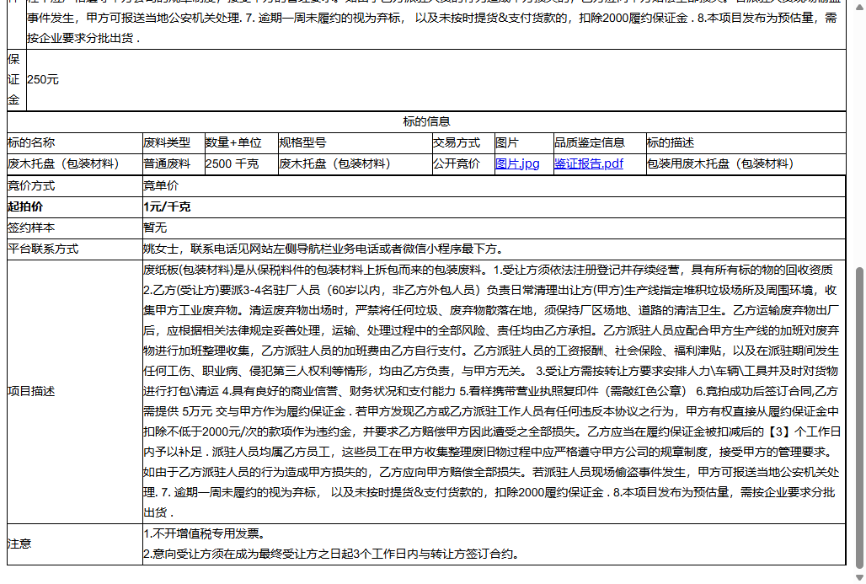Select the 1元/千克 starting price

(167, 206)
